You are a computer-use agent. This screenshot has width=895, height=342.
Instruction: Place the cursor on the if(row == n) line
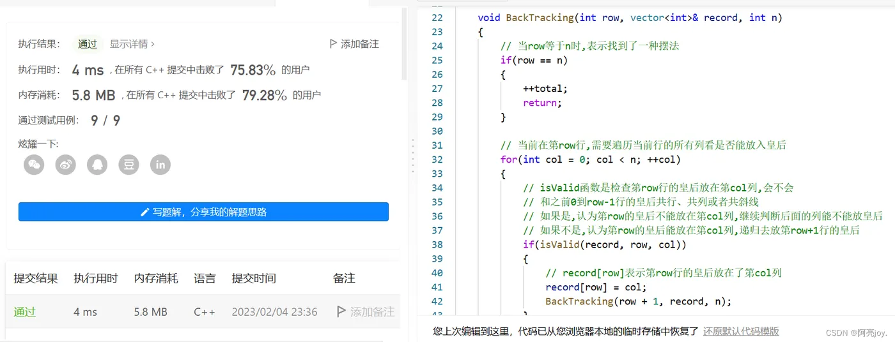(x=534, y=60)
